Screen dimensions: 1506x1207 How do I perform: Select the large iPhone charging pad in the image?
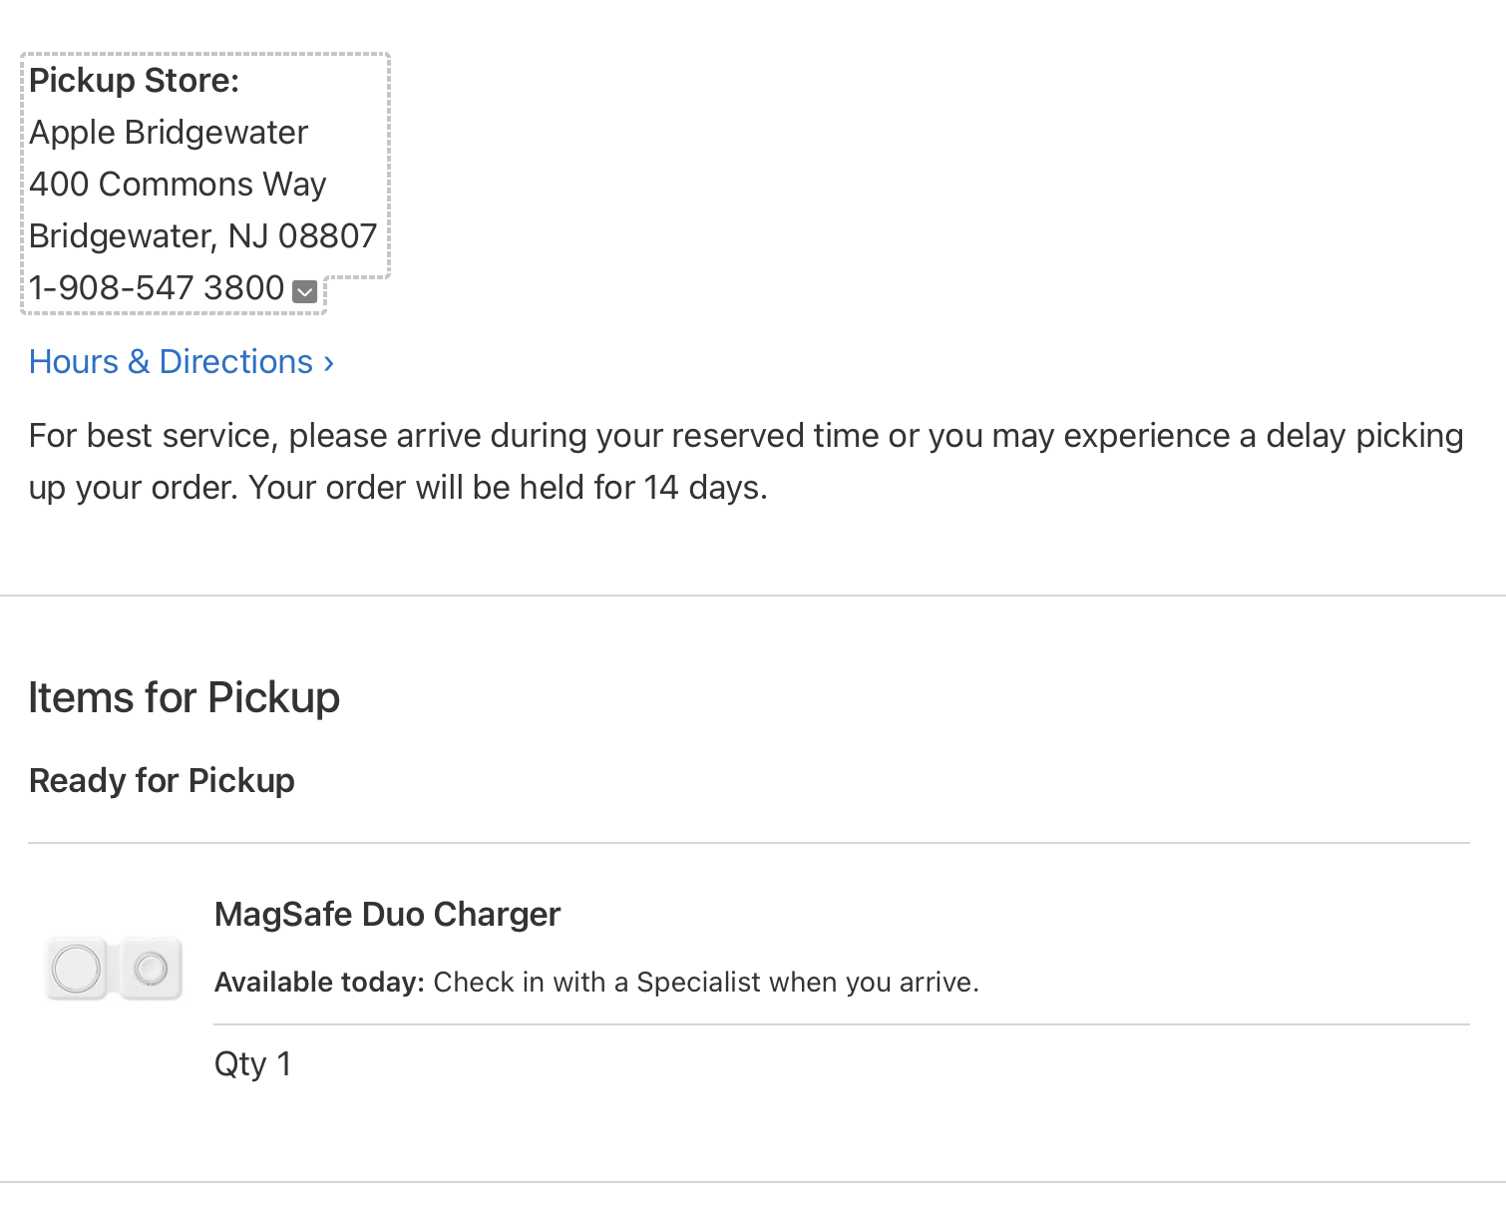click(77, 968)
